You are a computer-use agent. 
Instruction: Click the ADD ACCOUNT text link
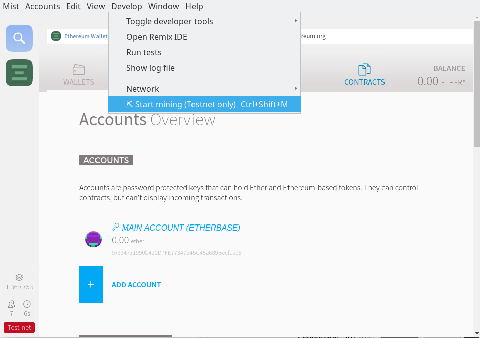tap(136, 285)
